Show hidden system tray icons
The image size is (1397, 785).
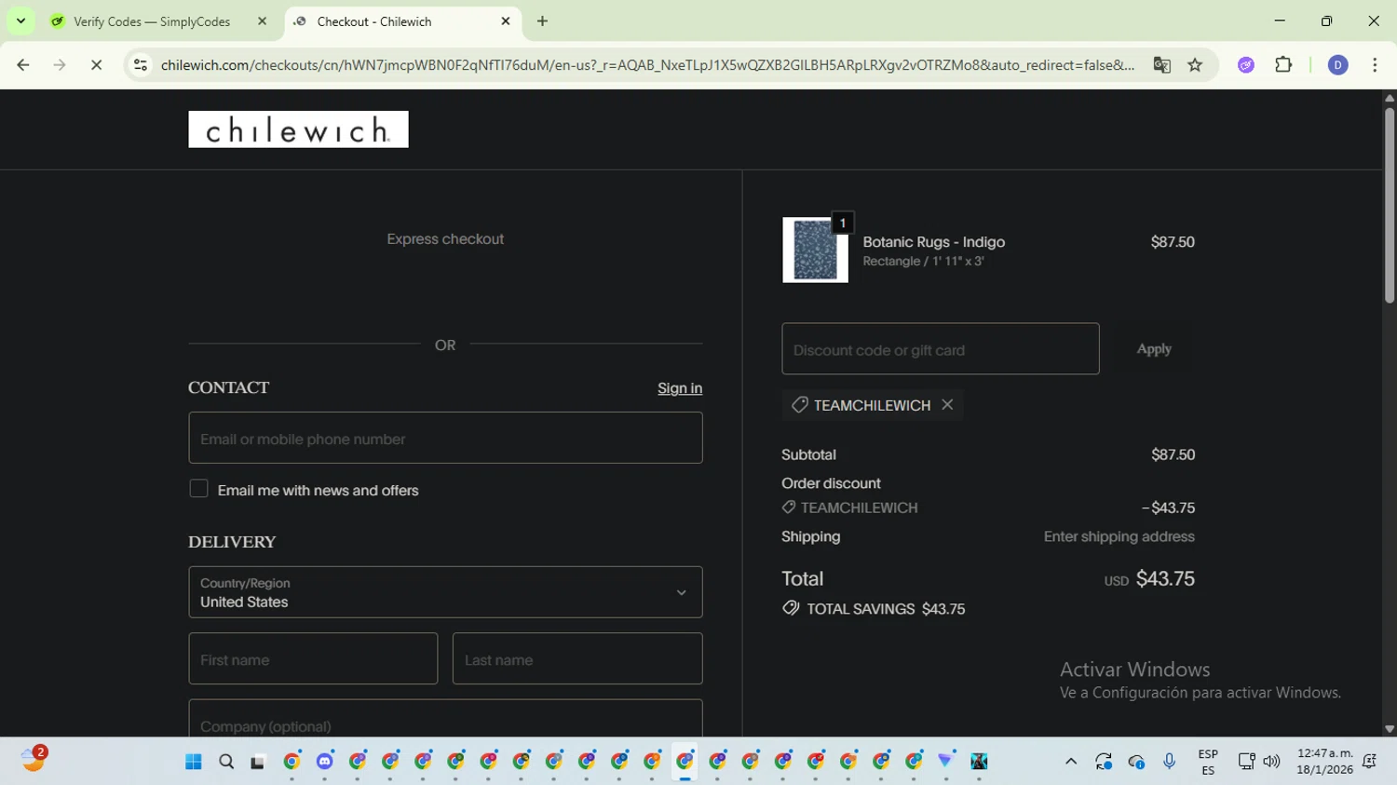click(x=1071, y=762)
